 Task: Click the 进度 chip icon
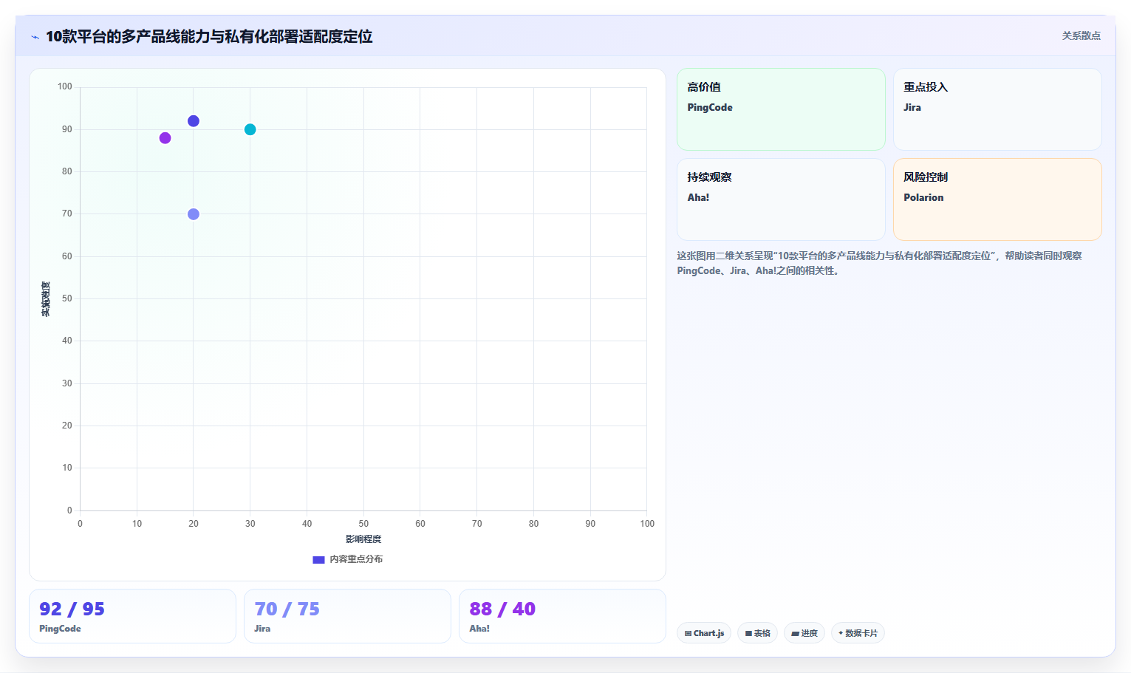[795, 634]
